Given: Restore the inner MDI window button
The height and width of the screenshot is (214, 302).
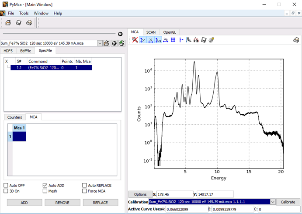Looking at the screenshot, I should pos(293,13).
